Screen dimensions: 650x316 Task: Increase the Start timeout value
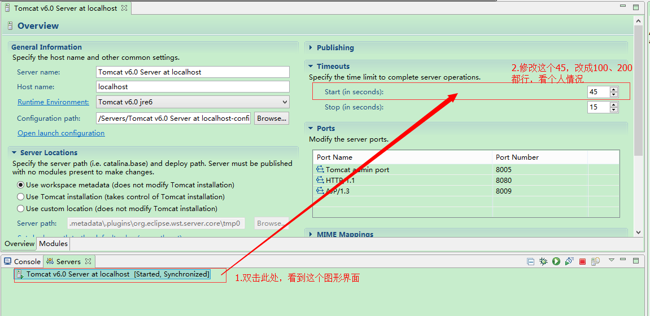click(614, 89)
